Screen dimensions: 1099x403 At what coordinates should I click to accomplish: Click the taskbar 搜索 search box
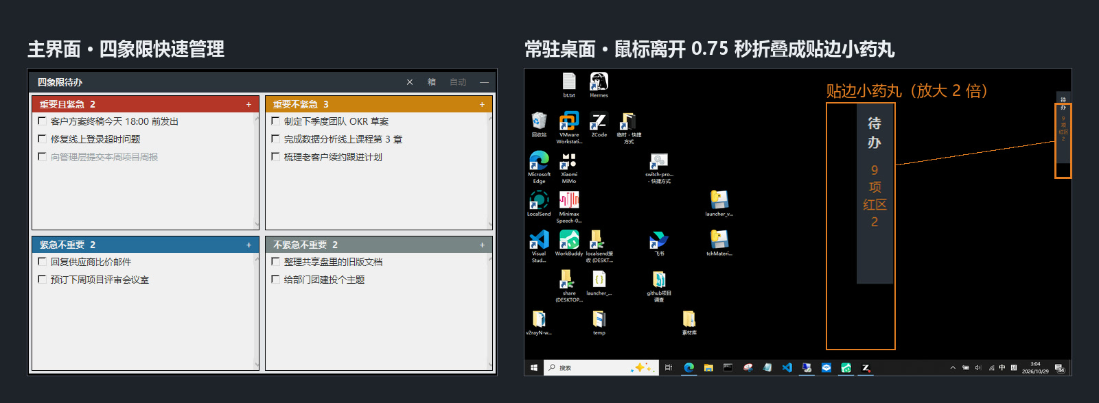(x=601, y=368)
